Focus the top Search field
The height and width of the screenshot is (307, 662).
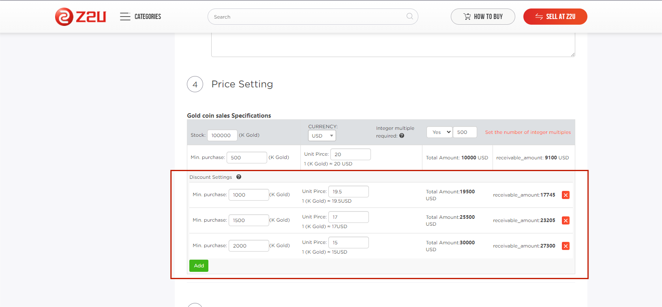308,17
